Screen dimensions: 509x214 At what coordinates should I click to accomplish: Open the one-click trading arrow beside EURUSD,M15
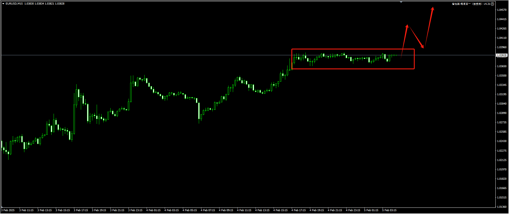3,4
